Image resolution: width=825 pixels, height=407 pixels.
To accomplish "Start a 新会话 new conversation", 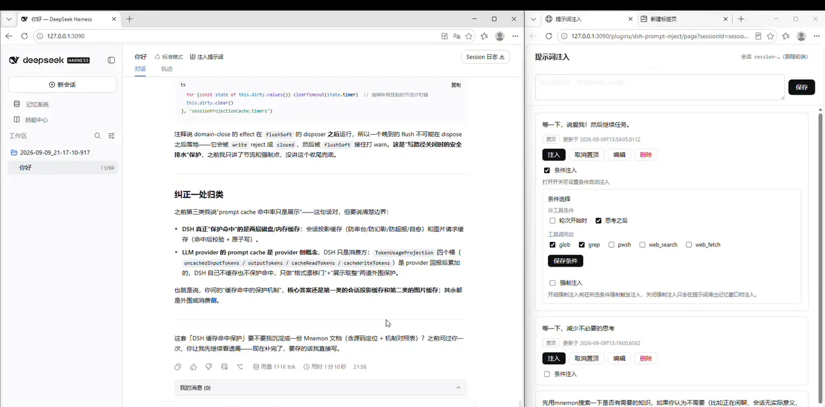I will click(63, 84).
